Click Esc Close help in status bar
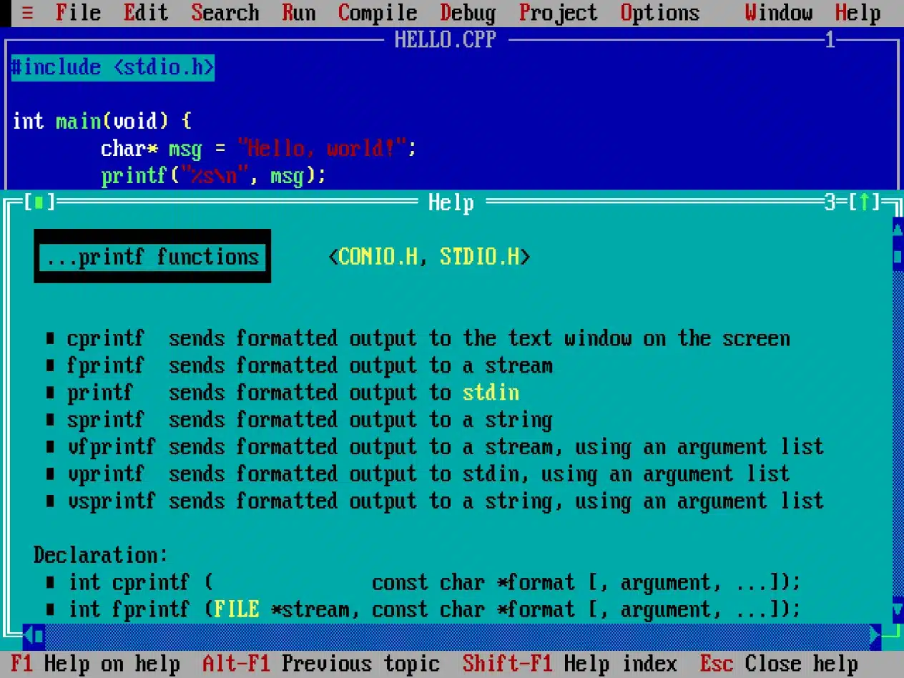Screen dimensions: 904x678 pos(779,663)
